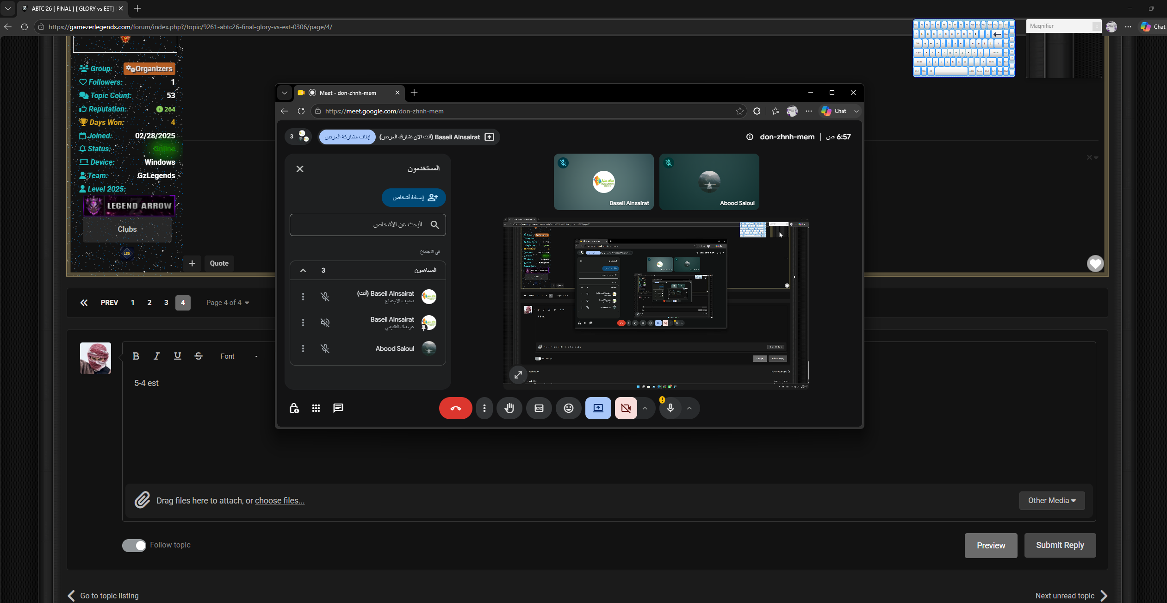Favorite the Meet page with star icon

[x=739, y=111]
